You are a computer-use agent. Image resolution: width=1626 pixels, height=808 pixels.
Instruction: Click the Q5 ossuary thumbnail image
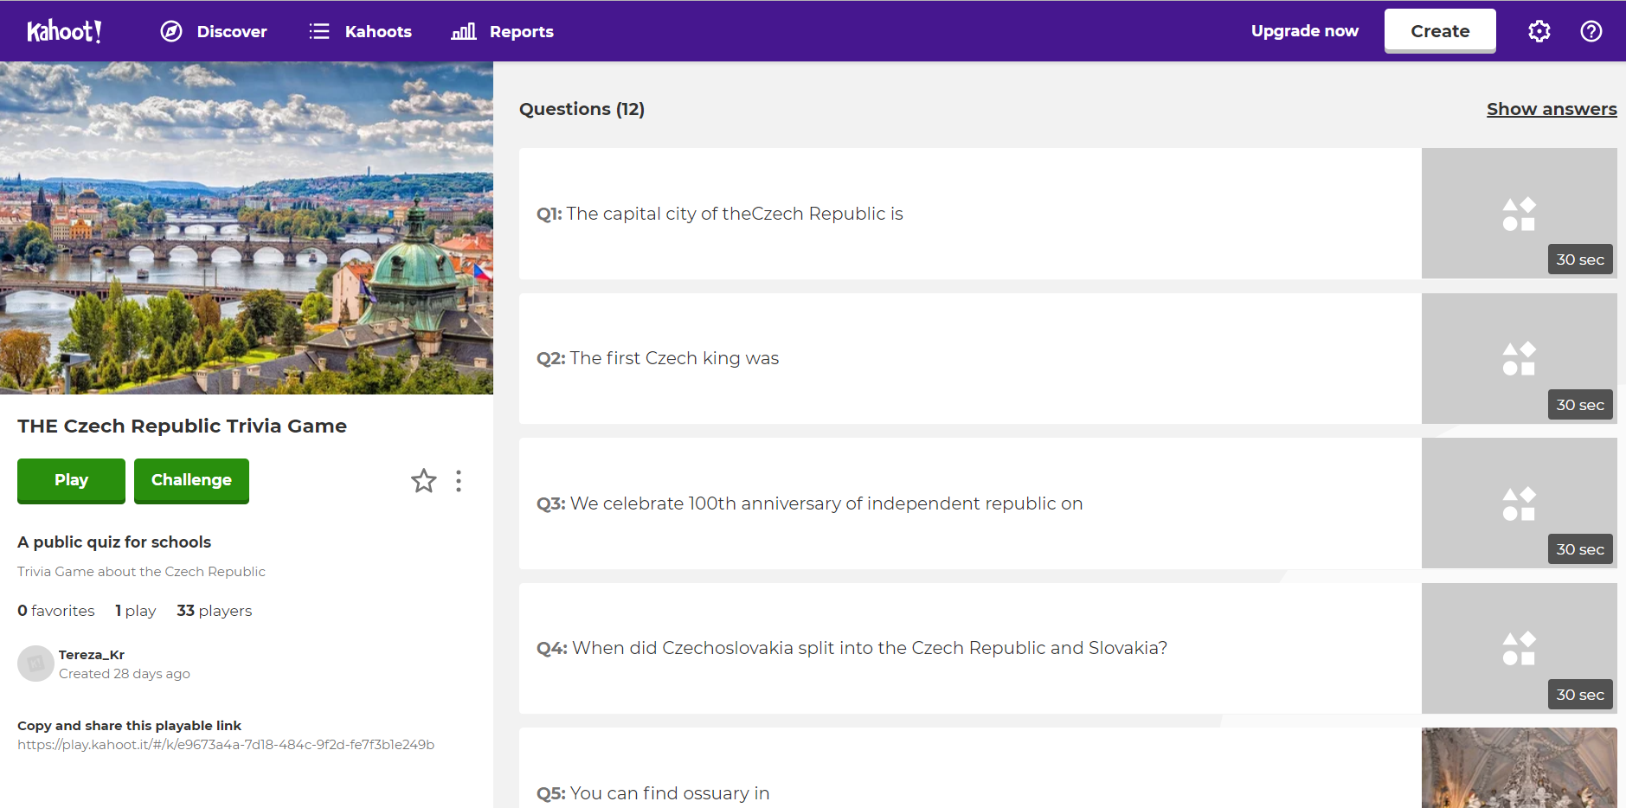1519,768
